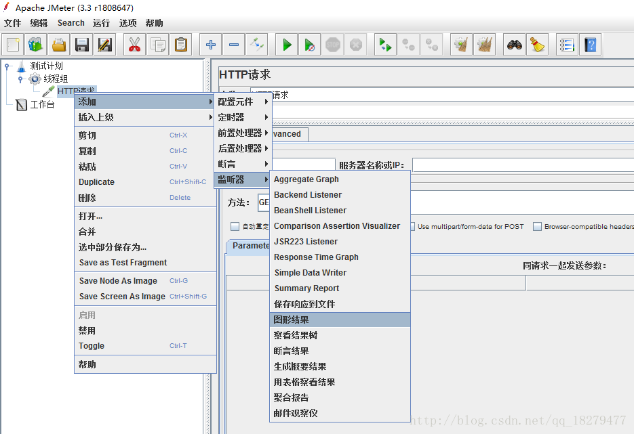Screen dimensions: 634x434
Task: Expand the 插入上级 submenu
Action: pos(144,118)
